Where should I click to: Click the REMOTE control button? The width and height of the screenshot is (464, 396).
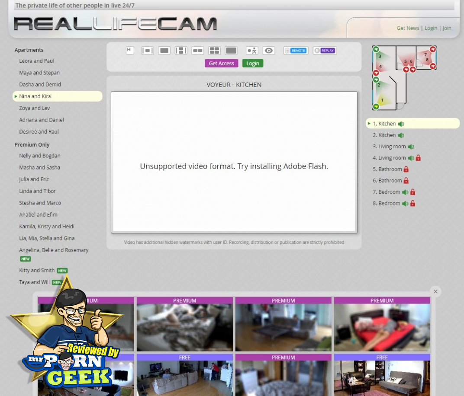tap(296, 51)
